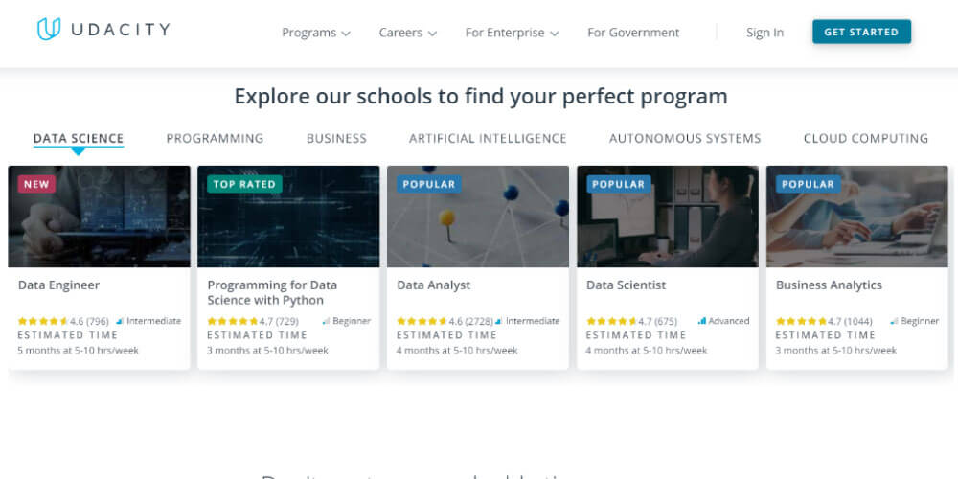Click the Beginner level icon on Programming for Data Science
This screenshot has height=479, width=958.
click(x=326, y=322)
